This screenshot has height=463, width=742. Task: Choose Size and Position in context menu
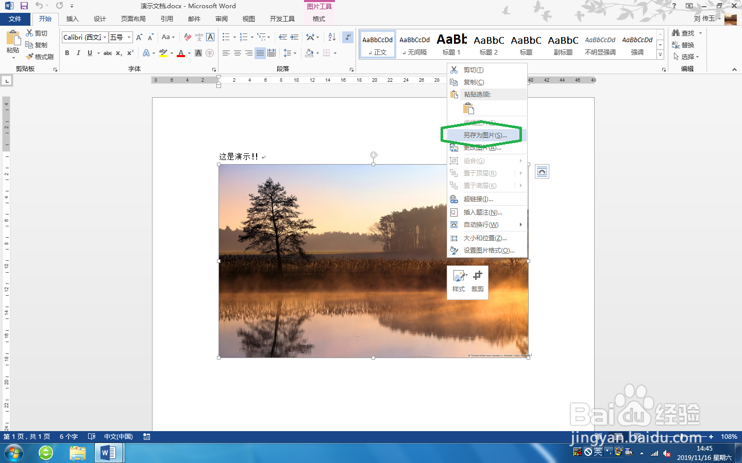point(487,238)
